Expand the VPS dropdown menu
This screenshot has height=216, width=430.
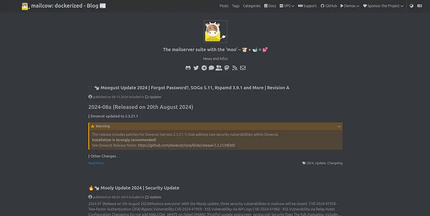coord(287,6)
